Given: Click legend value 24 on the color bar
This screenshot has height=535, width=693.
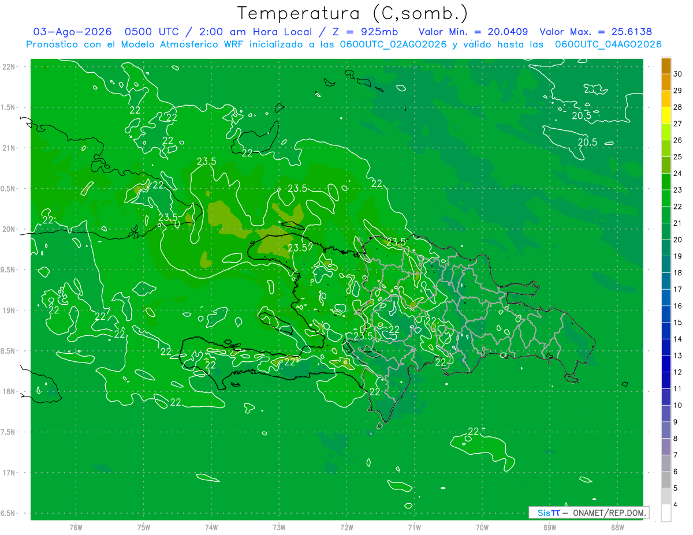Looking at the screenshot, I should [678, 173].
